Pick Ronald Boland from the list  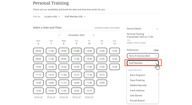137,100
